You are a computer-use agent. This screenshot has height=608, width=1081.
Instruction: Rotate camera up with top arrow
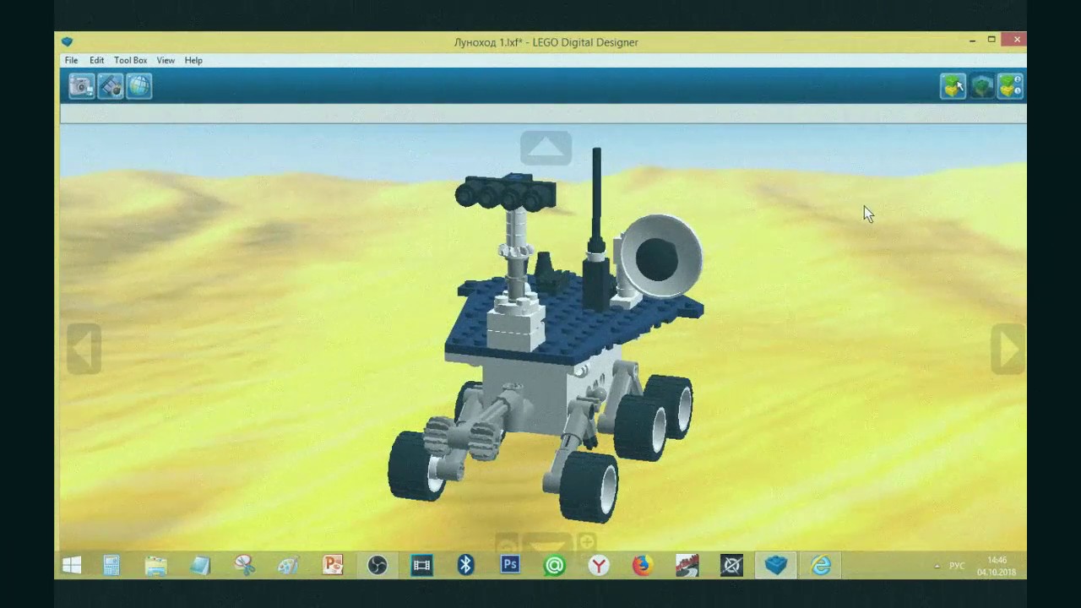pyautogui.click(x=546, y=148)
